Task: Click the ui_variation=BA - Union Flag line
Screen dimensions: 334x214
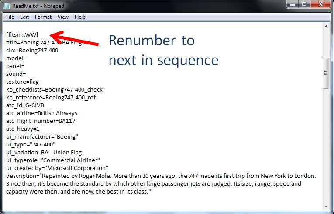Action: click(x=44, y=152)
